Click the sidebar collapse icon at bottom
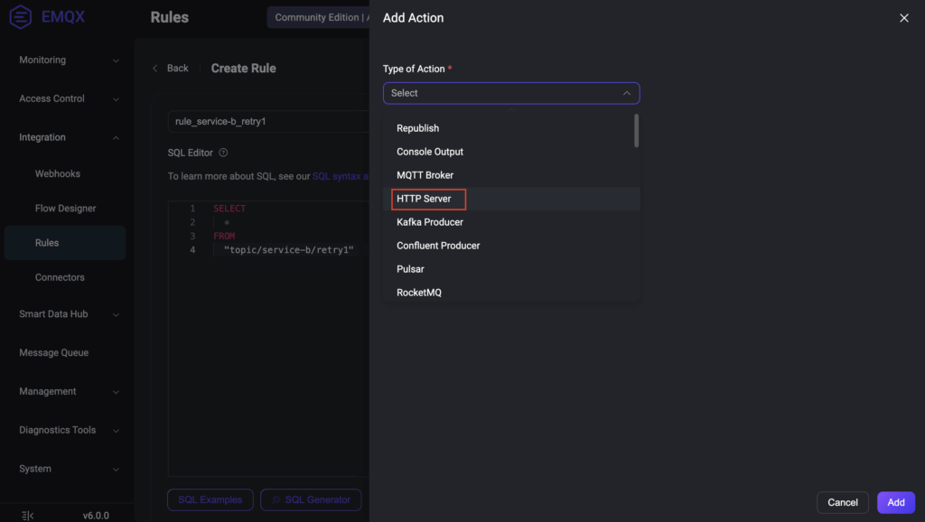The height and width of the screenshot is (522, 925). point(28,515)
